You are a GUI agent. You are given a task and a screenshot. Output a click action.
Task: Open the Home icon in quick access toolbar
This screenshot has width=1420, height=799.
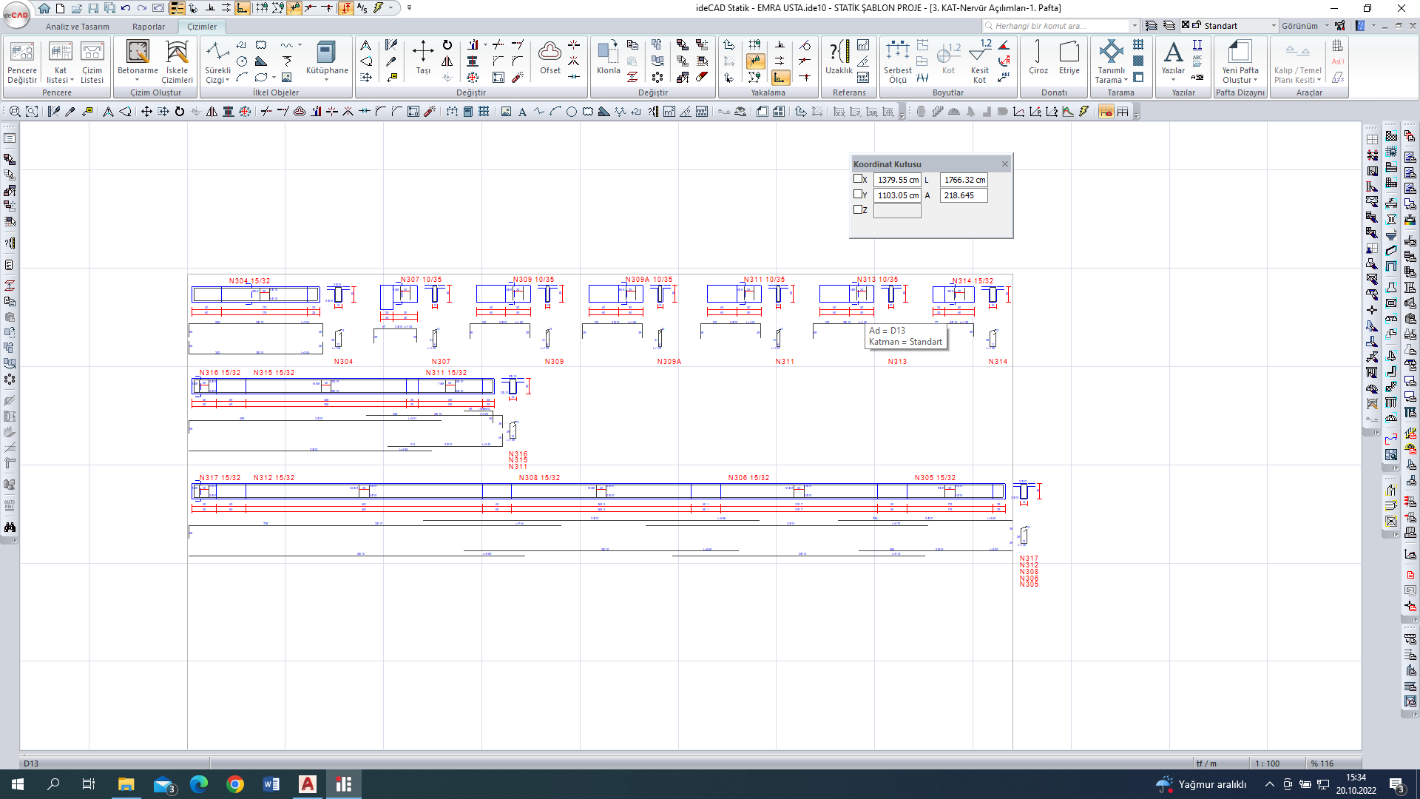44,8
